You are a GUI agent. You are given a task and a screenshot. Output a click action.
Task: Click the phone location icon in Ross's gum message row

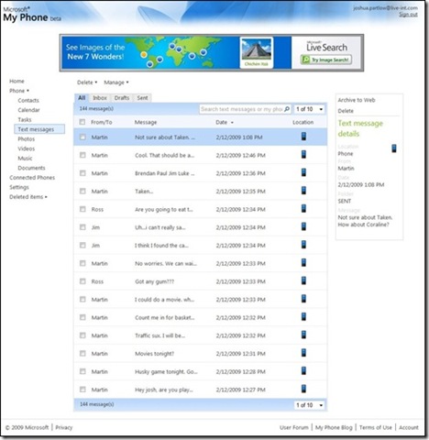pos(303,280)
